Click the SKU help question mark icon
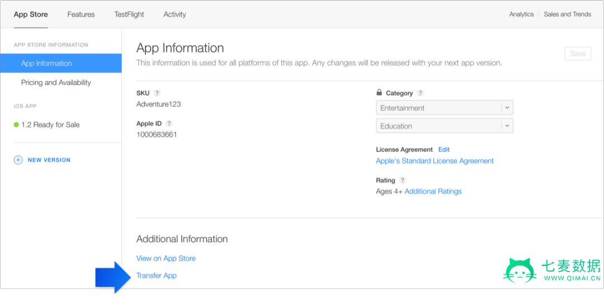The image size is (604, 307). [157, 93]
